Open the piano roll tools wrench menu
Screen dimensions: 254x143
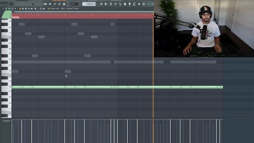point(6,9)
